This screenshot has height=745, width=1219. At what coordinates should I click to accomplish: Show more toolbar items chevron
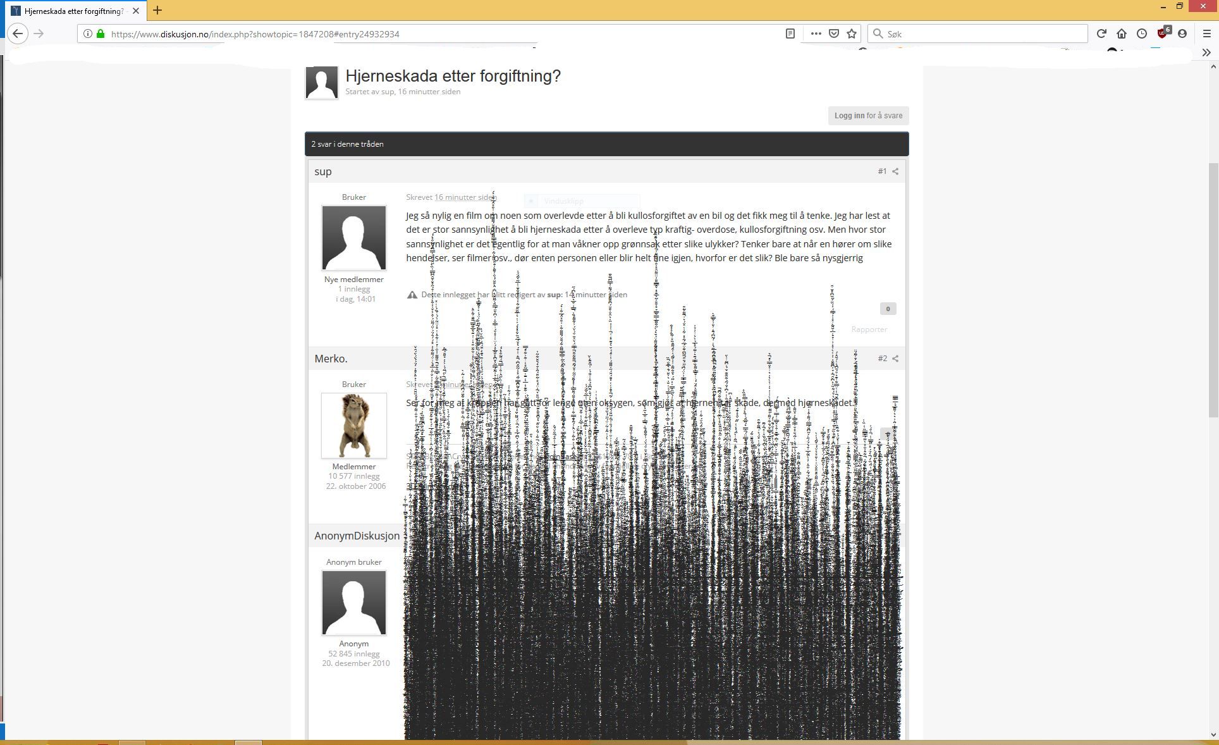pos(1206,52)
